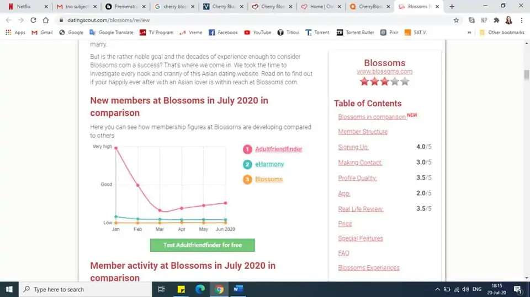Open Gmail bookmark

(x=42, y=33)
